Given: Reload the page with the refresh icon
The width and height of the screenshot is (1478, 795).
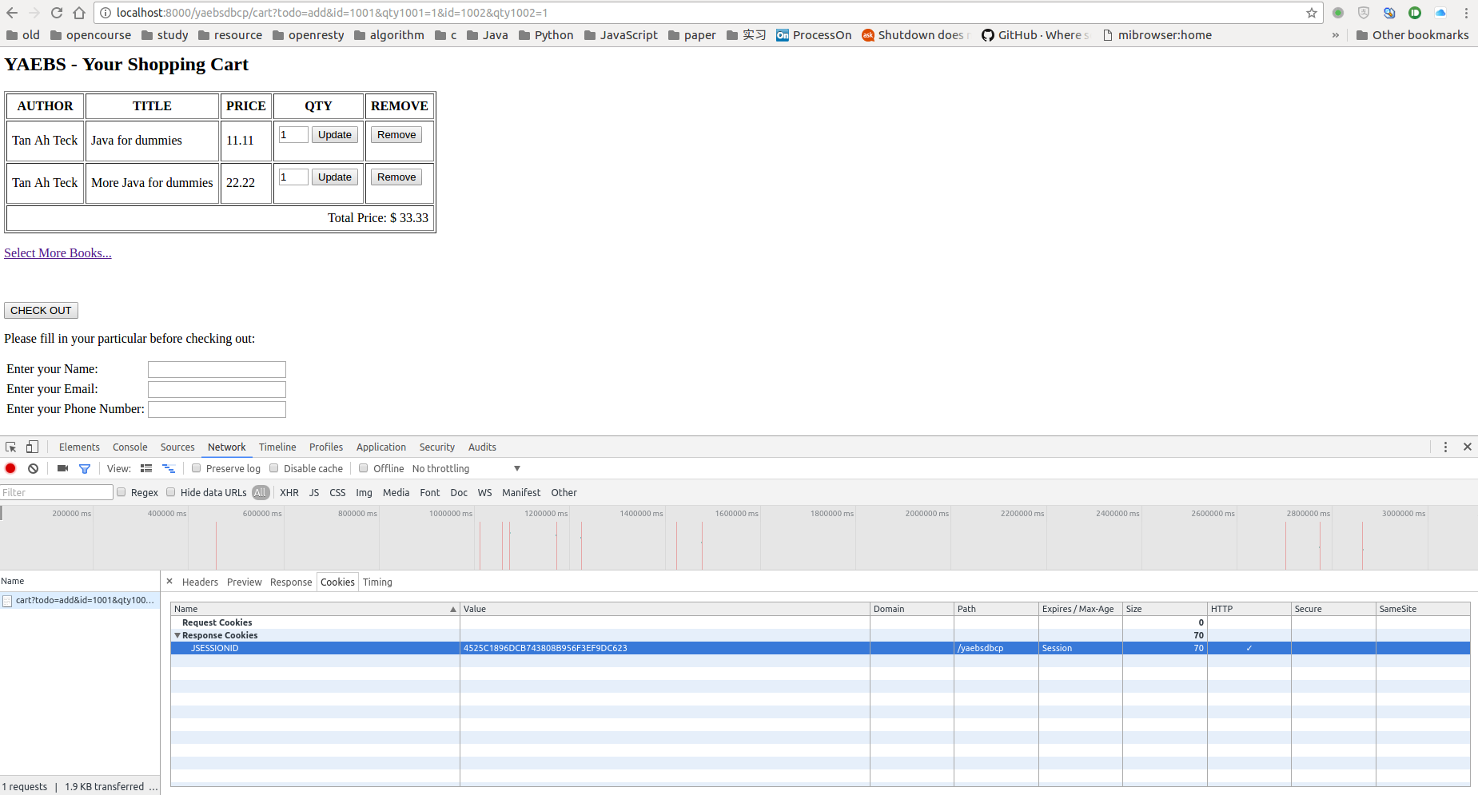Looking at the screenshot, I should pyautogui.click(x=57, y=13).
